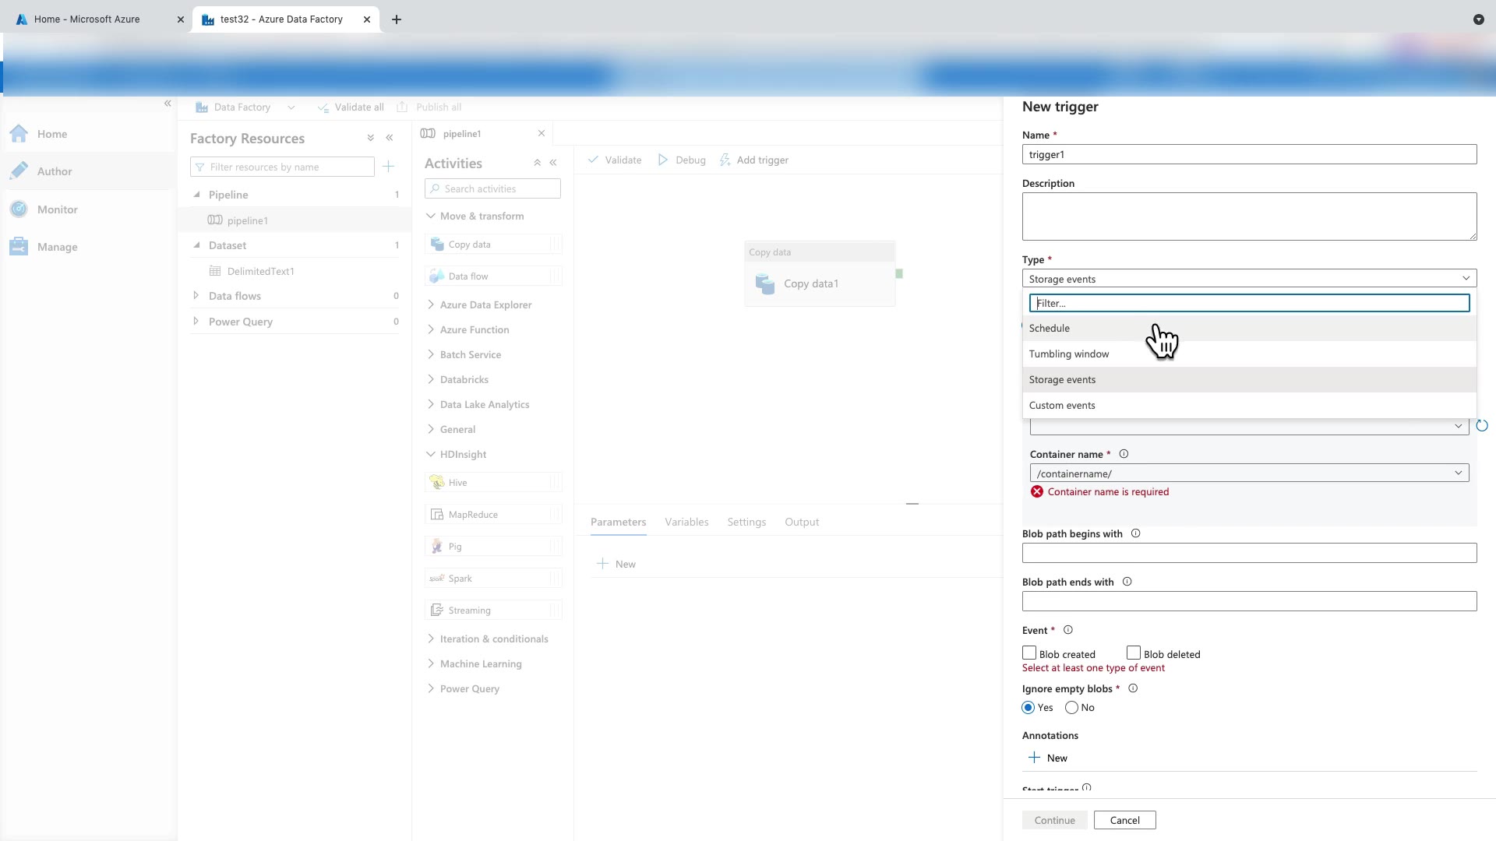Viewport: 1496px width, 841px height.
Task: Expand the Azure Data Explorer activities group
Action: [x=431, y=304]
